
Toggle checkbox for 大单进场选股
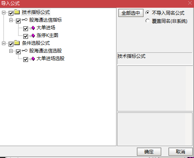[25, 59]
